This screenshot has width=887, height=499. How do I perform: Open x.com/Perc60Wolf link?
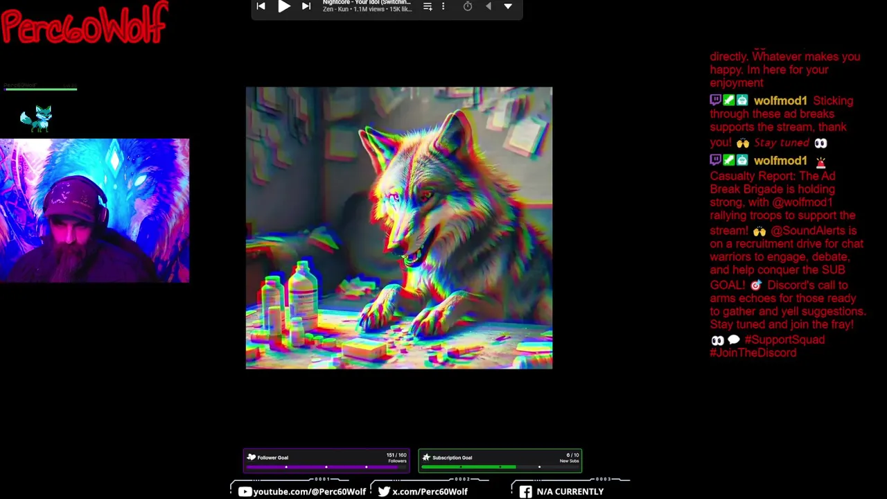click(430, 491)
